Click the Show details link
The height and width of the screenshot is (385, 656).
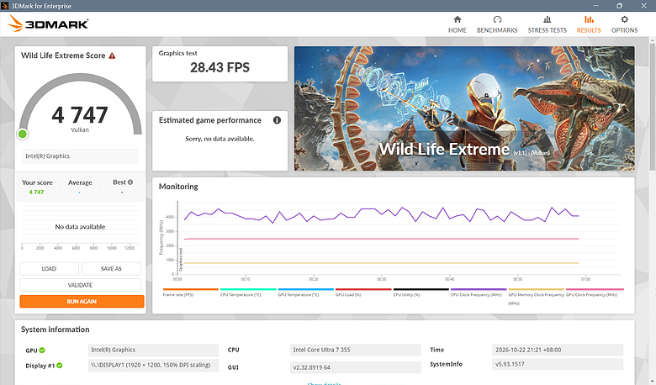[325, 383]
